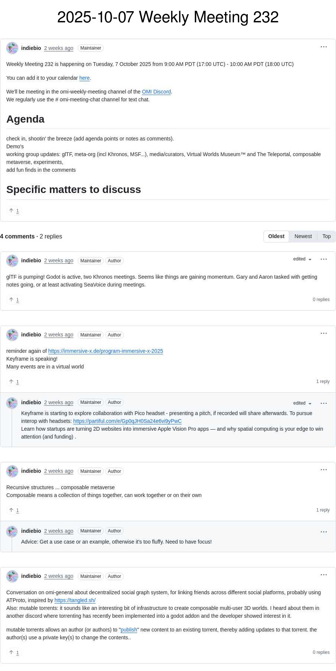Upvote the decentralized social graph comment
Viewport: 336px width, 671px height.
pyautogui.click(x=14, y=652)
